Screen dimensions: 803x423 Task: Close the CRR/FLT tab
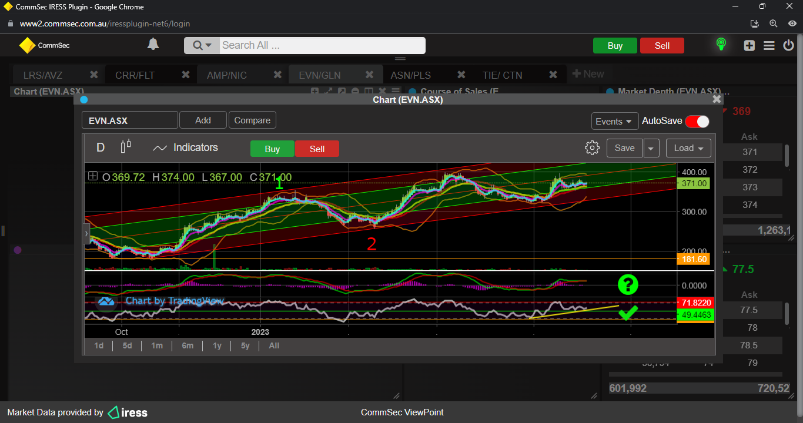pos(186,75)
